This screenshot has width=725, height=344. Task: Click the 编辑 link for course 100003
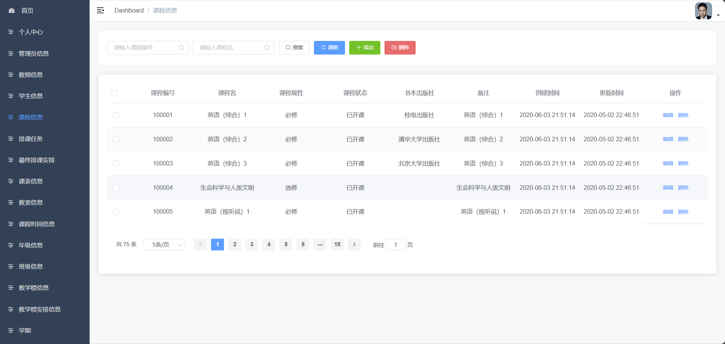pyautogui.click(x=667, y=163)
